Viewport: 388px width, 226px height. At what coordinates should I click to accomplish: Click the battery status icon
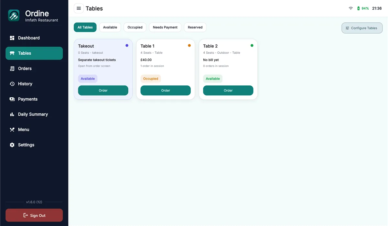click(x=358, y=8)
